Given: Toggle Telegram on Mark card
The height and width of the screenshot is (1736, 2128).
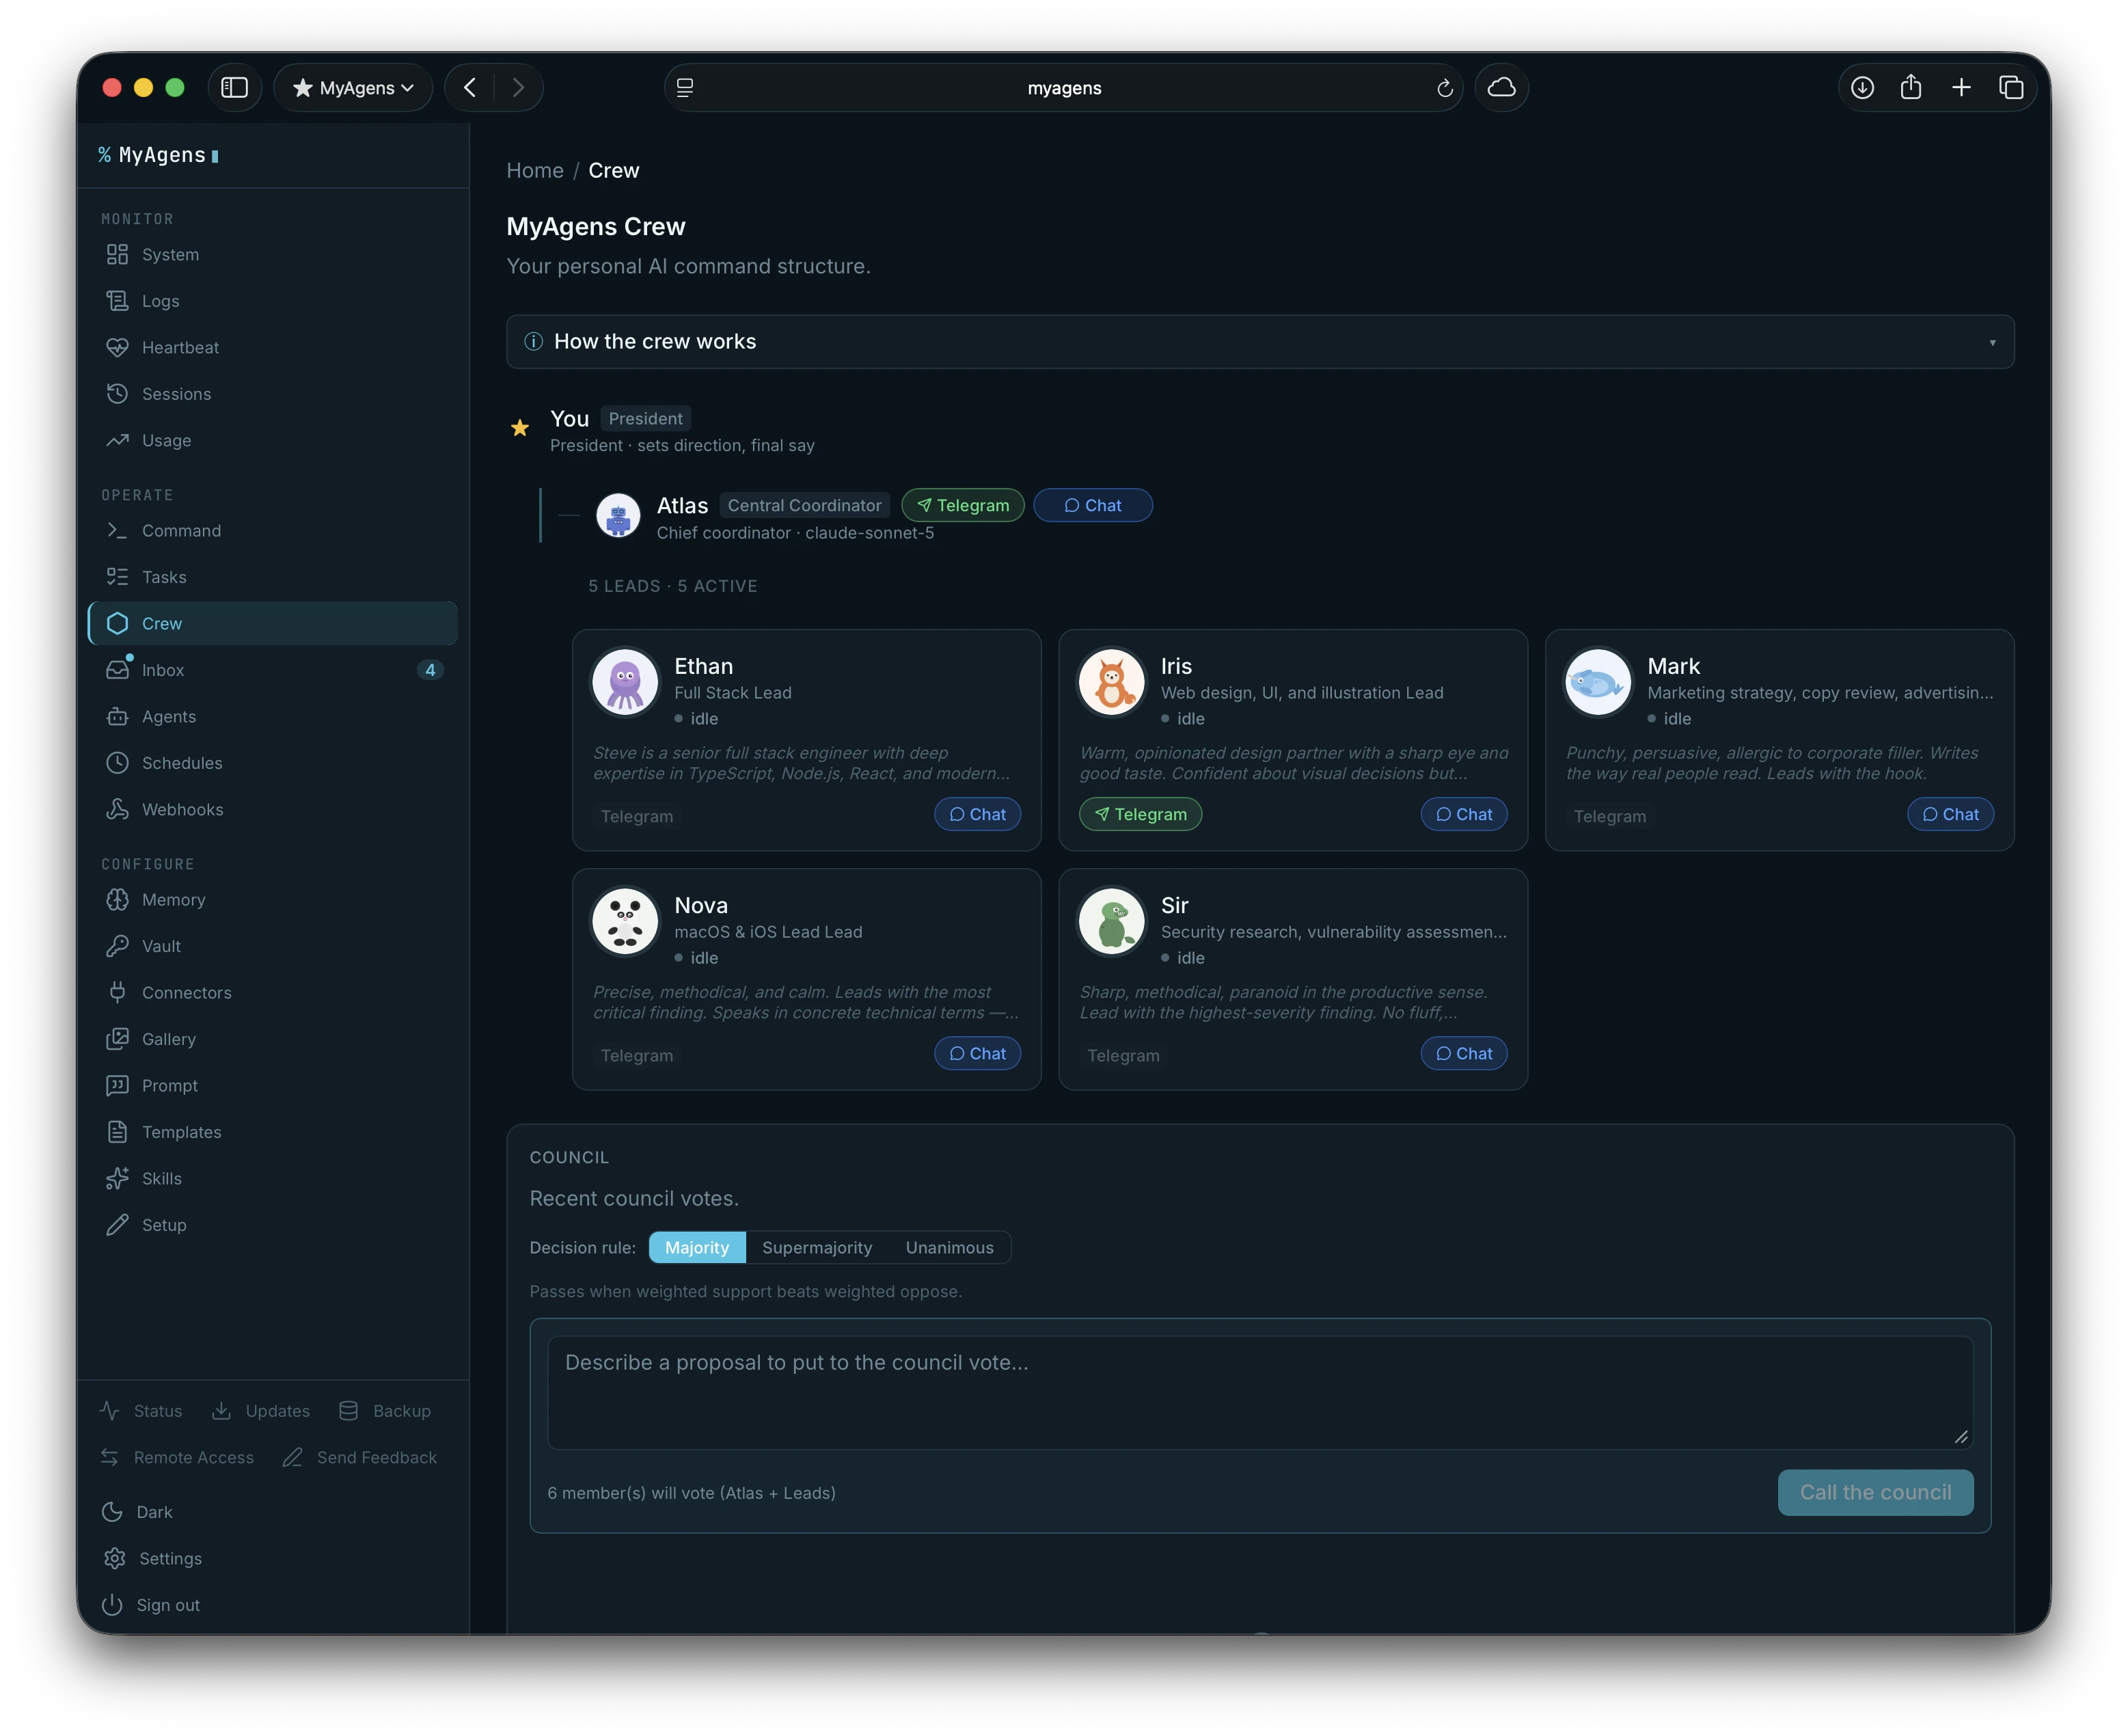Looking at the screenshot, I should 1610,817.
